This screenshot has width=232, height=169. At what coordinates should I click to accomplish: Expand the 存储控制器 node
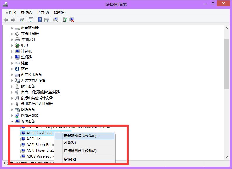click(12, 34)
